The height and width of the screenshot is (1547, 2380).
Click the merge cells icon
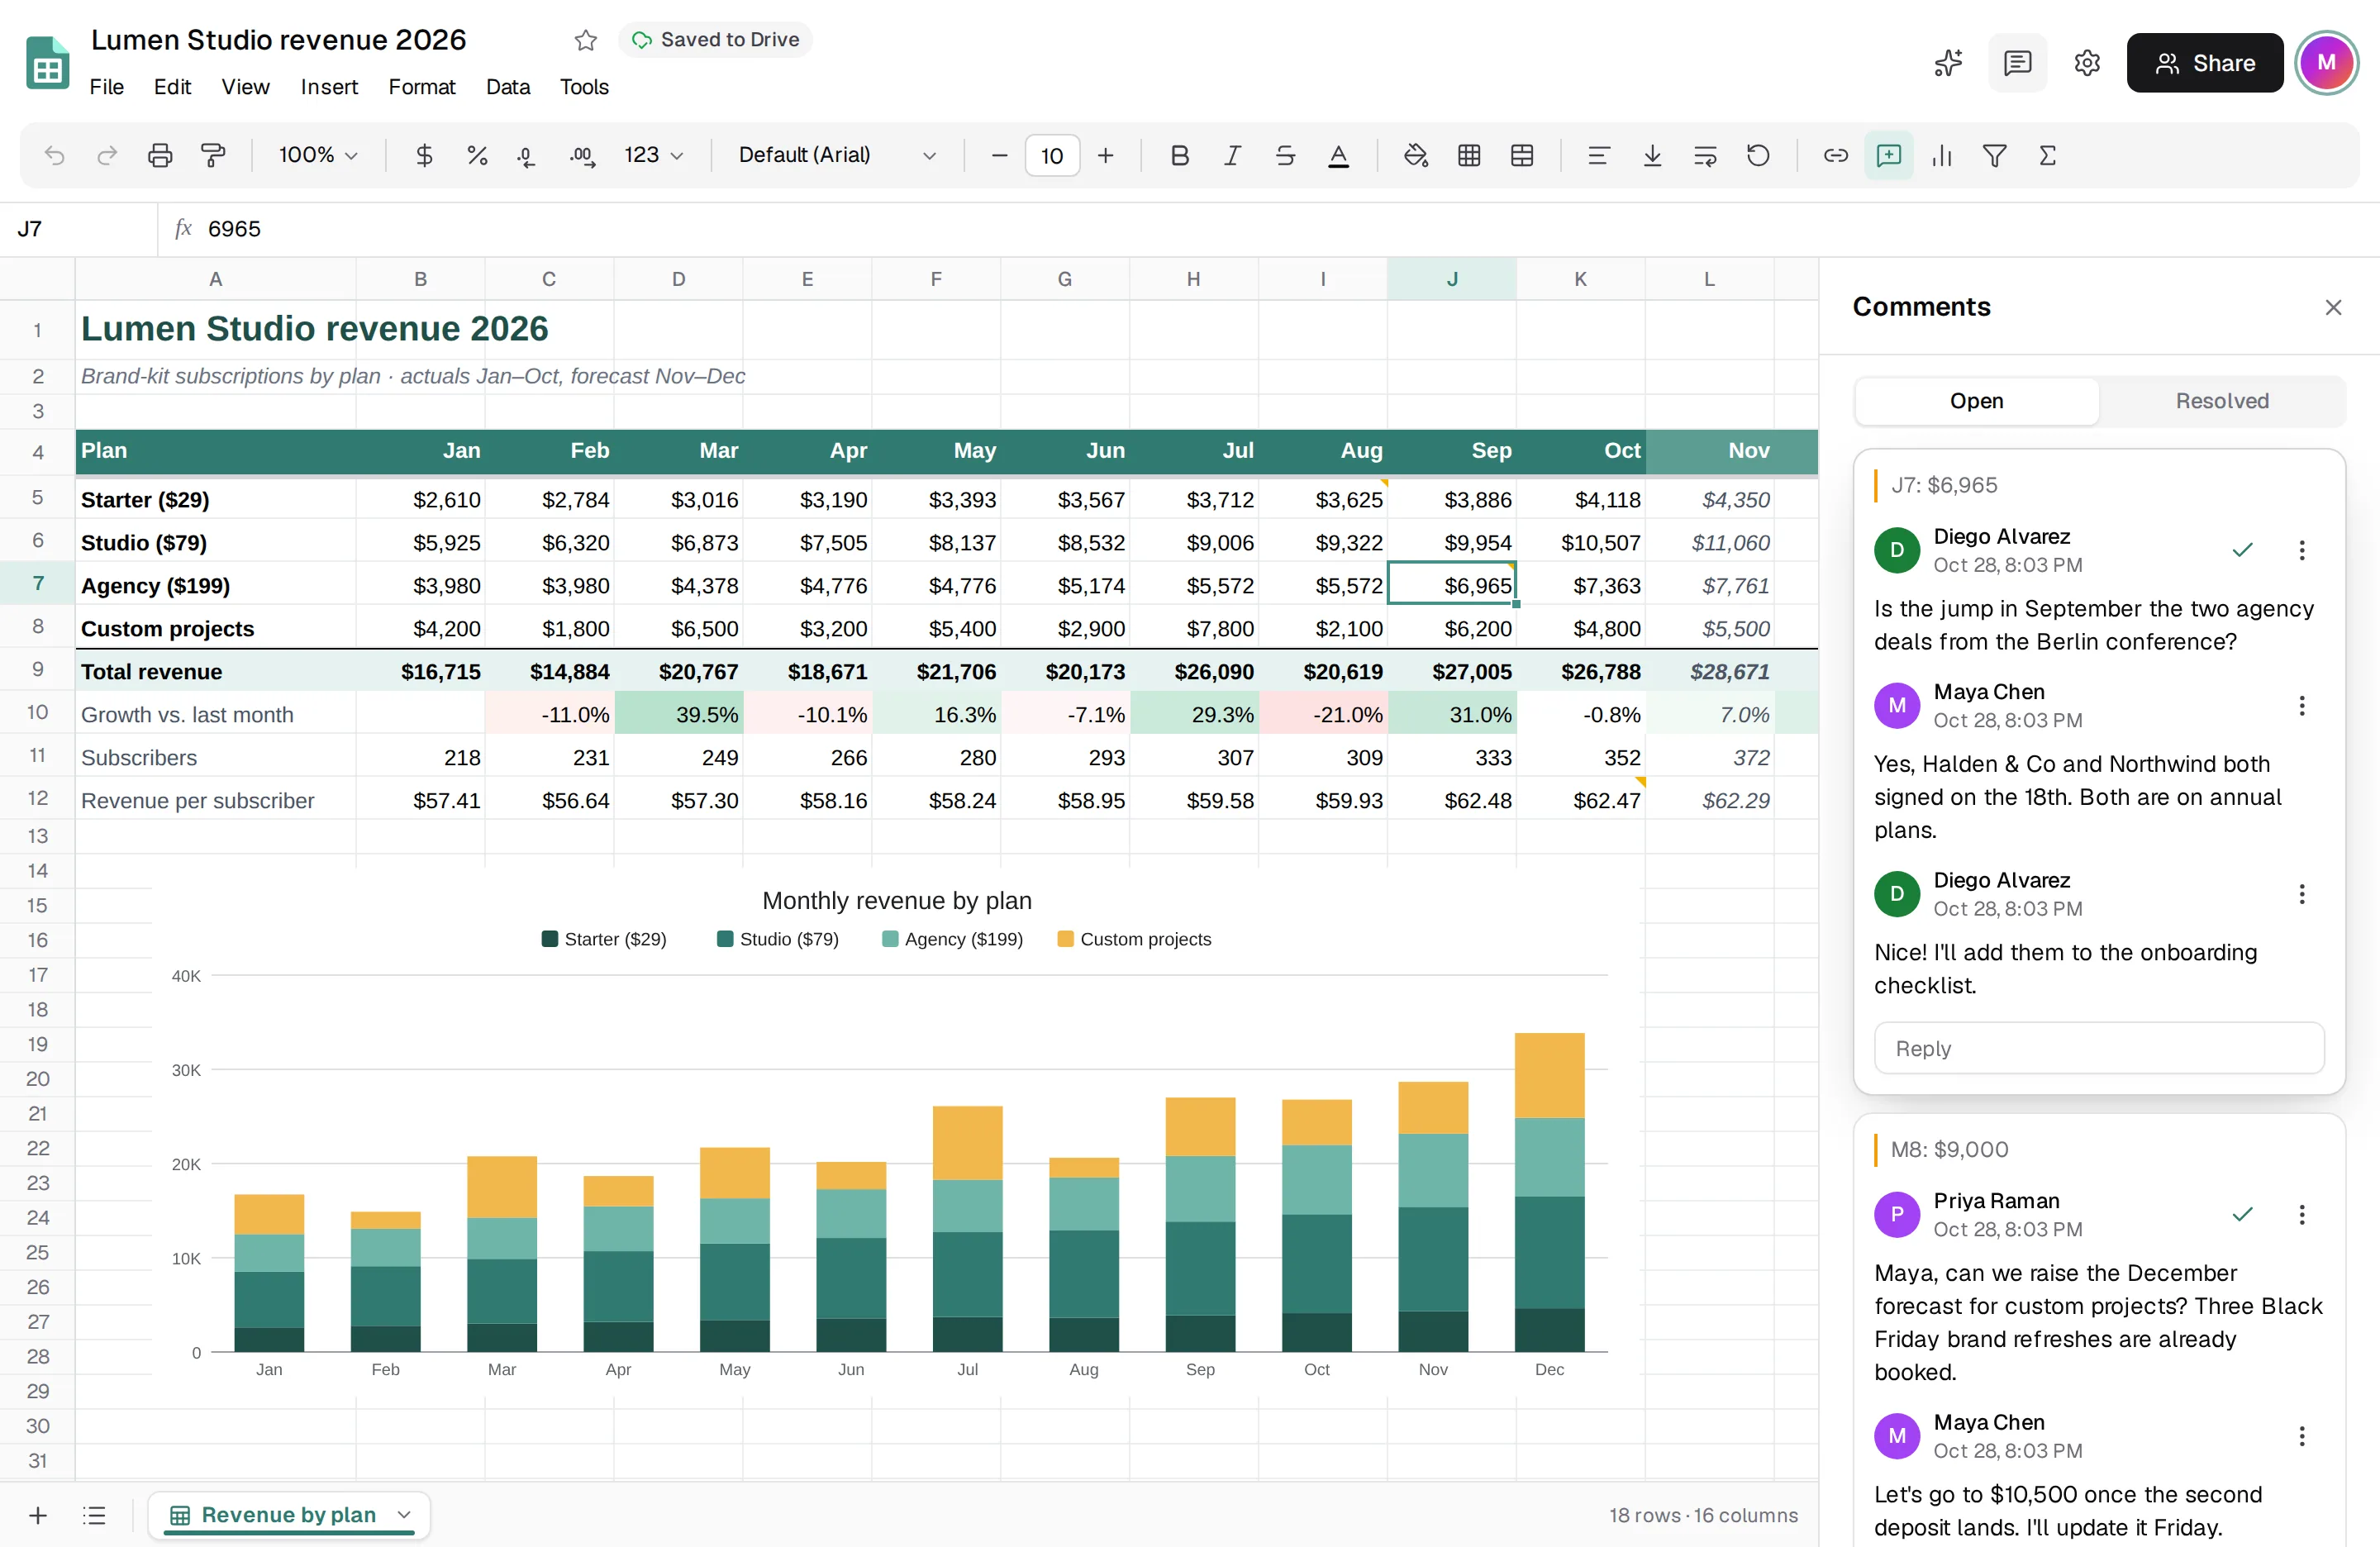pyautogui.click(x=1522, y=155)
